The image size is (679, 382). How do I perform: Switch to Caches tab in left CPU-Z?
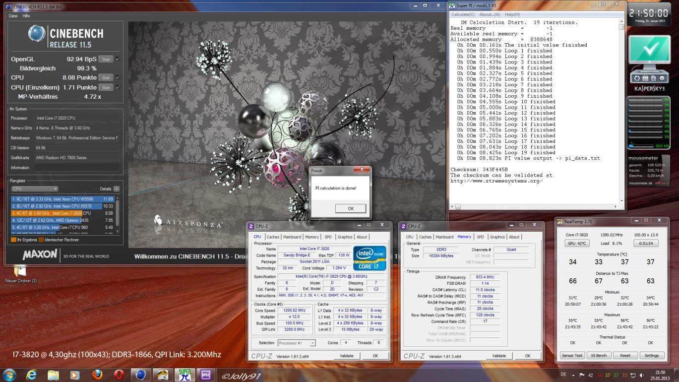(x=273, y=237)
